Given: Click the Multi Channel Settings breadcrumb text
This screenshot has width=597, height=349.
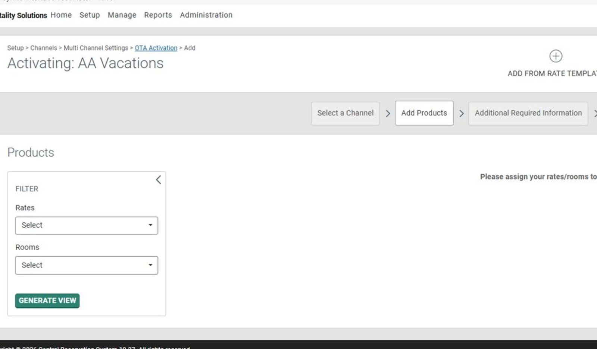Looking at the screenshot, I should (x=96, y=48).
